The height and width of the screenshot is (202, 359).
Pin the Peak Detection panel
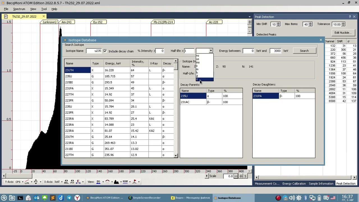click(x=350, y=17)
